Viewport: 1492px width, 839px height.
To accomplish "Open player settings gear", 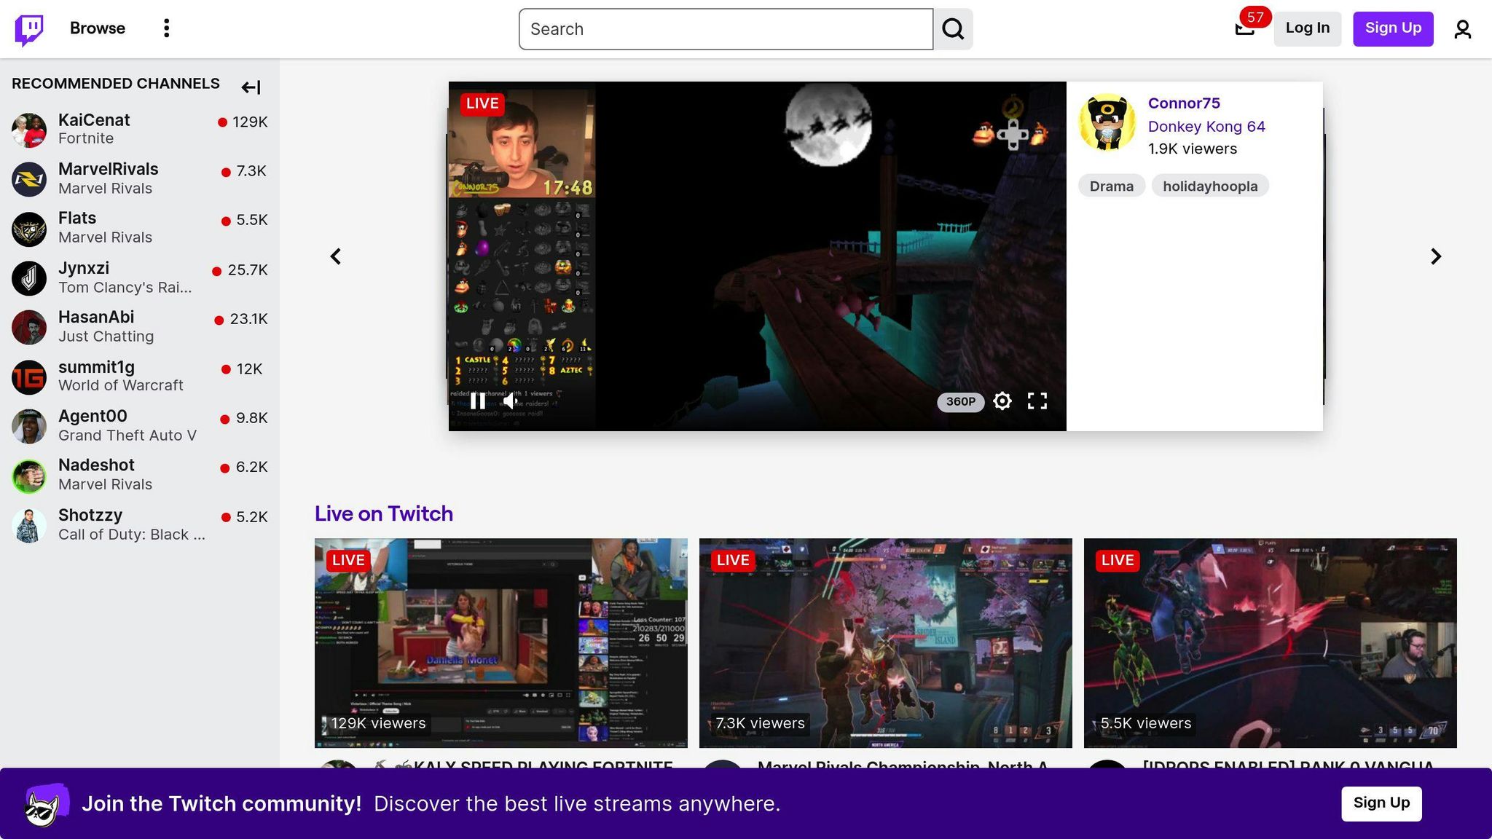I will (x=1002, y=401).
